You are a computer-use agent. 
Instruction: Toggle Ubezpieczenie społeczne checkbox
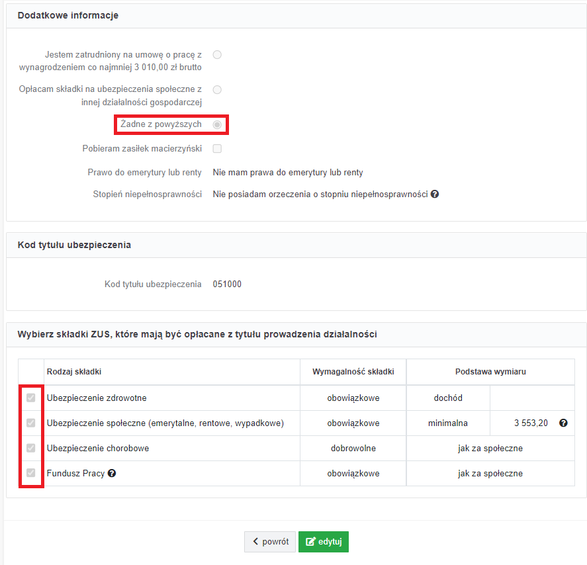coord(30,423)
